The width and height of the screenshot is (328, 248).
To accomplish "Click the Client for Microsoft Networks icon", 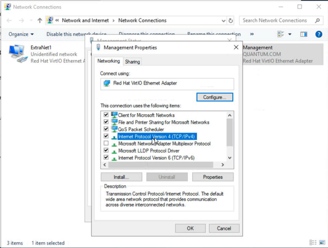I will (114, 115).
